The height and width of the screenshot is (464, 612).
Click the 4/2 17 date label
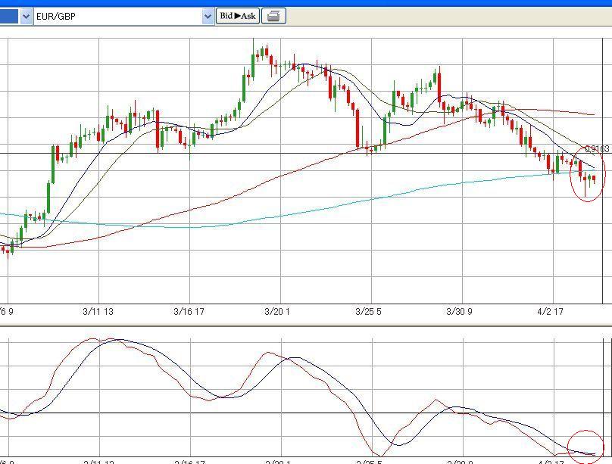(x=551, y=312)
